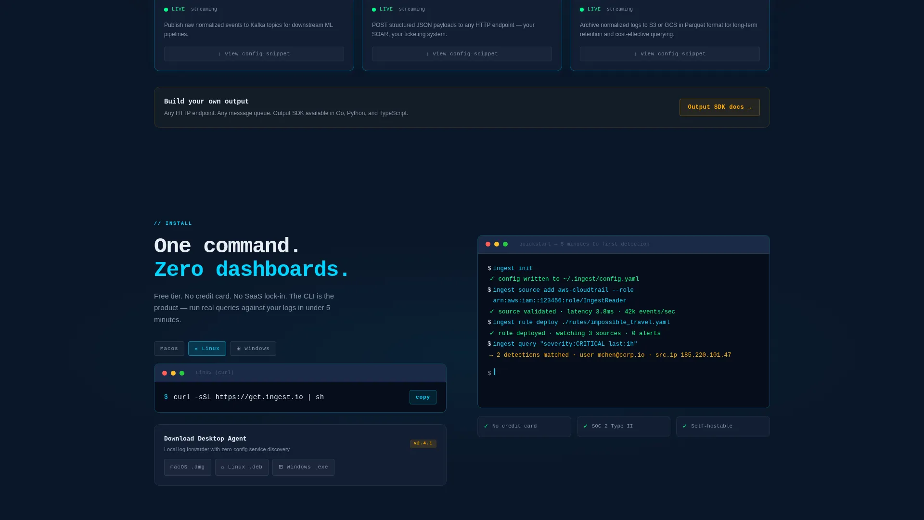Click the 'Zero dashboards.' headline
The image size is (924, 520).
[x=252, y=270]
